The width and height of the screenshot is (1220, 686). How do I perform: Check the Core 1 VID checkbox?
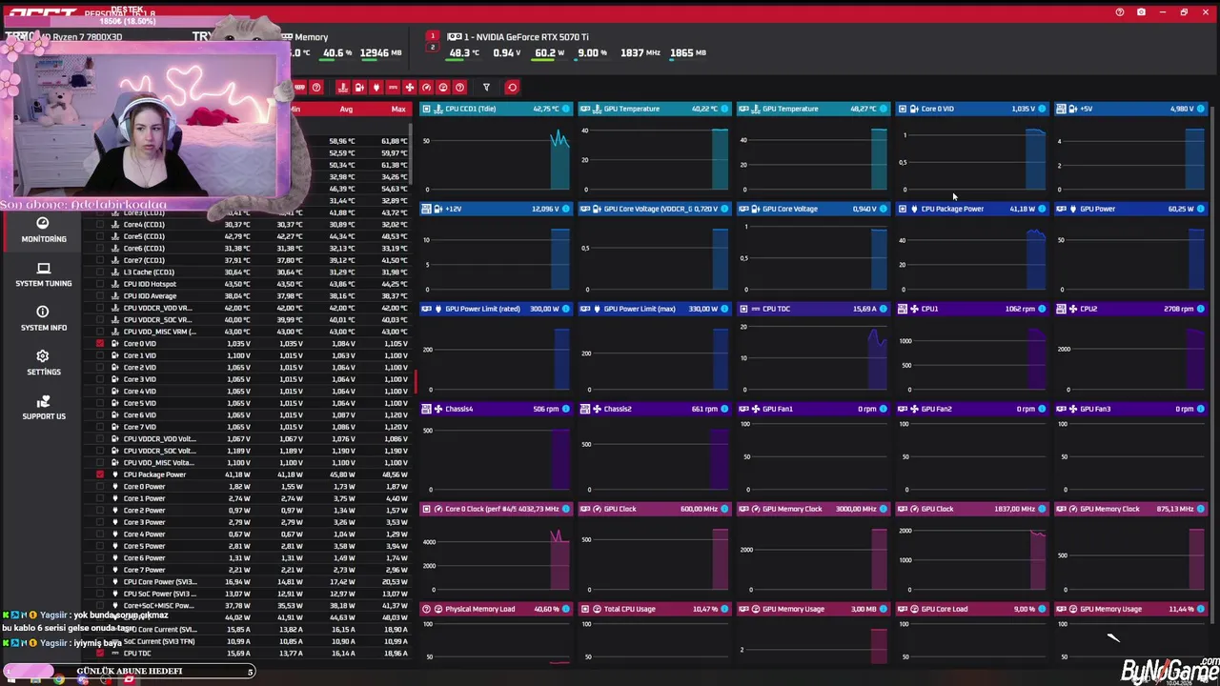coord(100,355)
